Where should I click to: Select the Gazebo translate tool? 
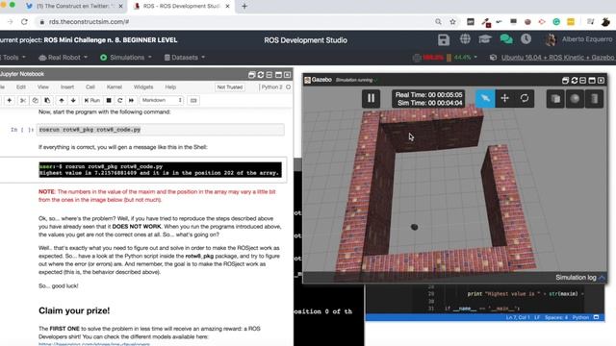[504, 98]
